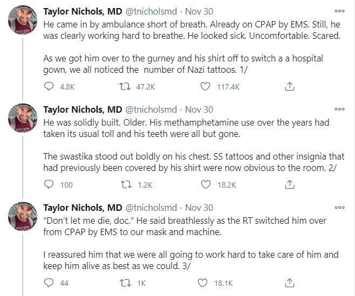Like the first tweet with 117.4K likes

click(x=205, y=86)
